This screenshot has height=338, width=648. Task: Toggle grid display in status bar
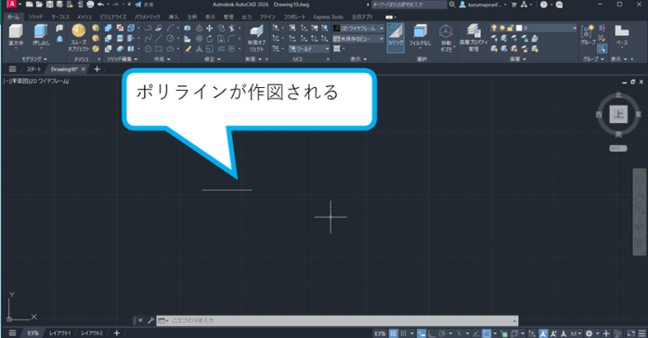(x=393, y=333)
